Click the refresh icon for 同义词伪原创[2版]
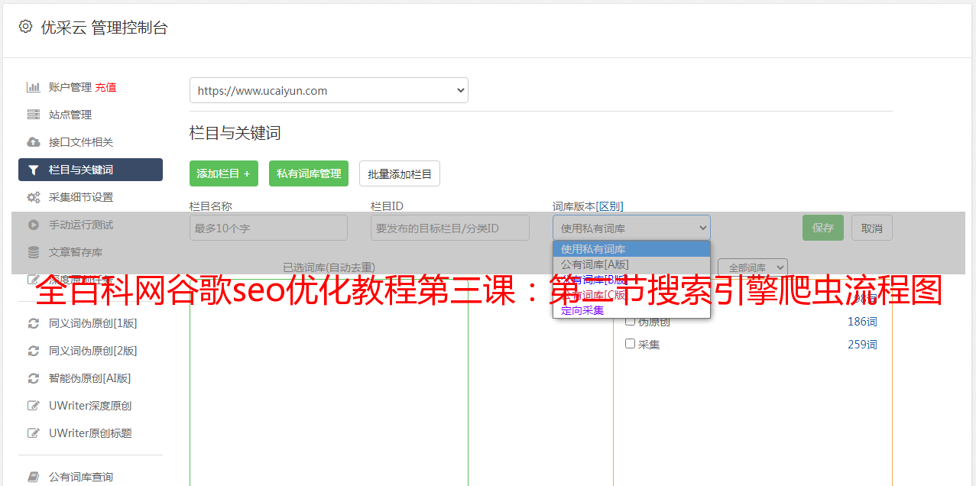Screen dimensions: 976x486 [x=34, y=351]
